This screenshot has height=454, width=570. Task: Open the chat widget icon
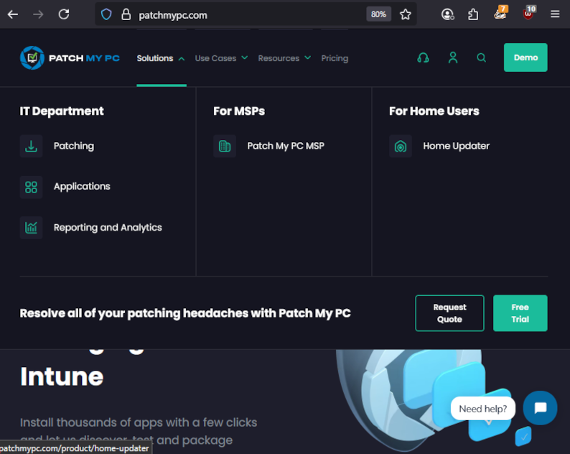click(540, 408)
